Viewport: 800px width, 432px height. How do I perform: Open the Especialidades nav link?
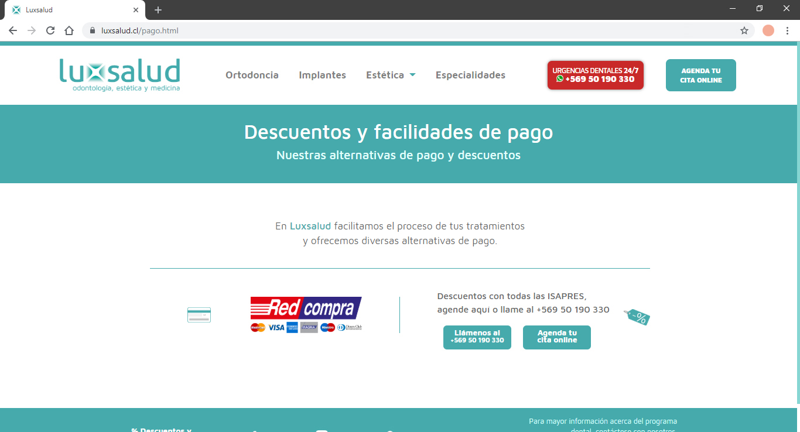click(470, 75)
